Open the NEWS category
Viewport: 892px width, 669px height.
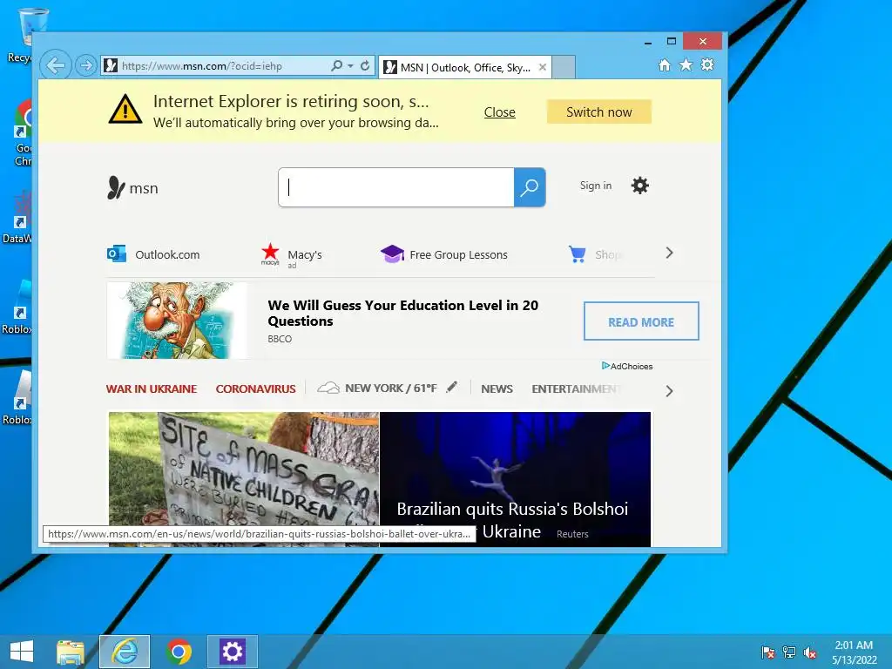point(497,389)
